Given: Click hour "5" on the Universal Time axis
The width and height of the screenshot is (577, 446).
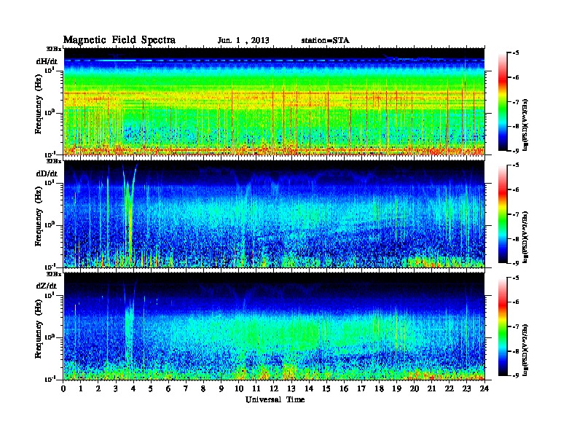Looking at the screenshot, I should [151, 389].
